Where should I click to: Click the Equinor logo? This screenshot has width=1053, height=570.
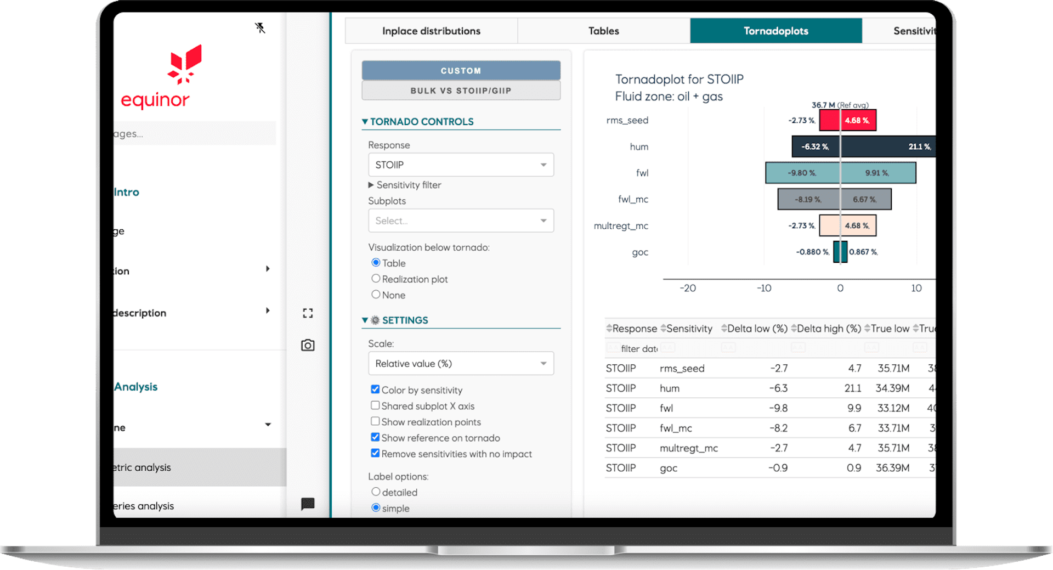coord(161,77)
